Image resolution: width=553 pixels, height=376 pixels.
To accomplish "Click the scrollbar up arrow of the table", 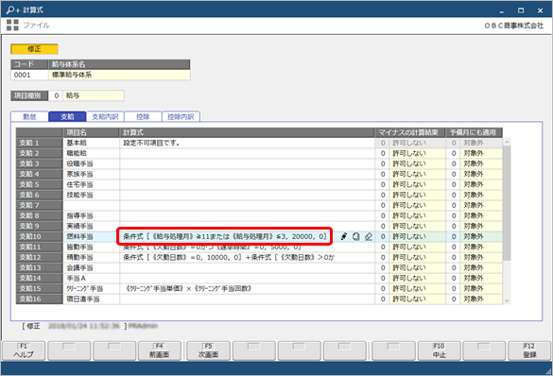I will pyautogui.click(x=507, y=142).
